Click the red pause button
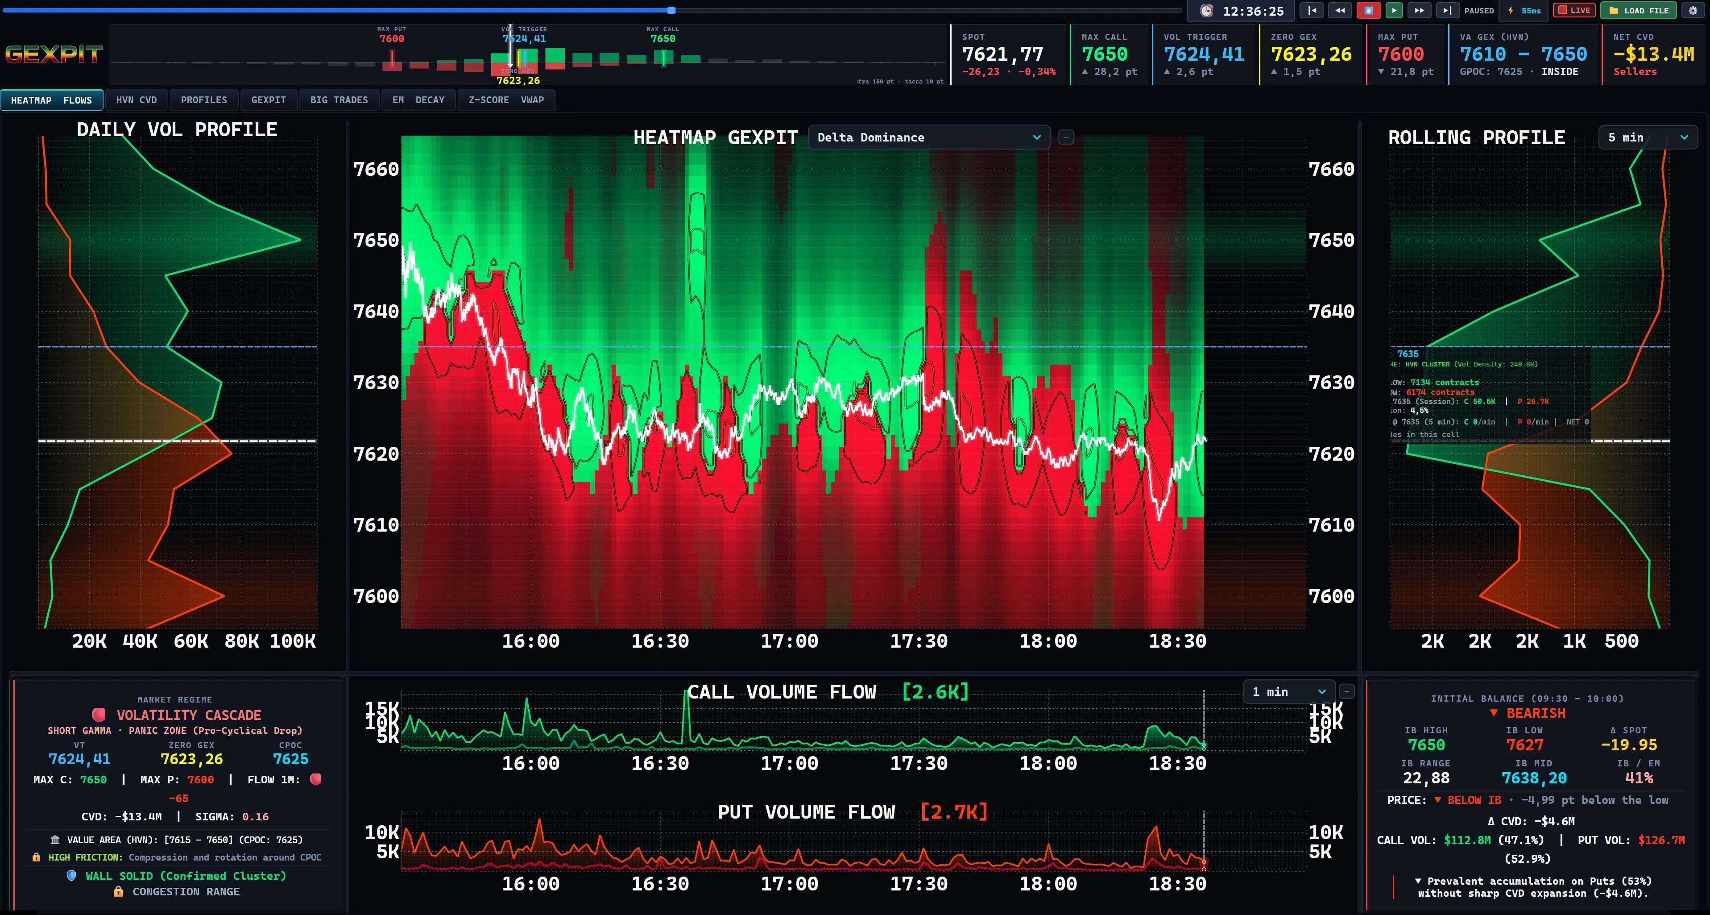This screenshot has height=915, width=1710. 1368,11
